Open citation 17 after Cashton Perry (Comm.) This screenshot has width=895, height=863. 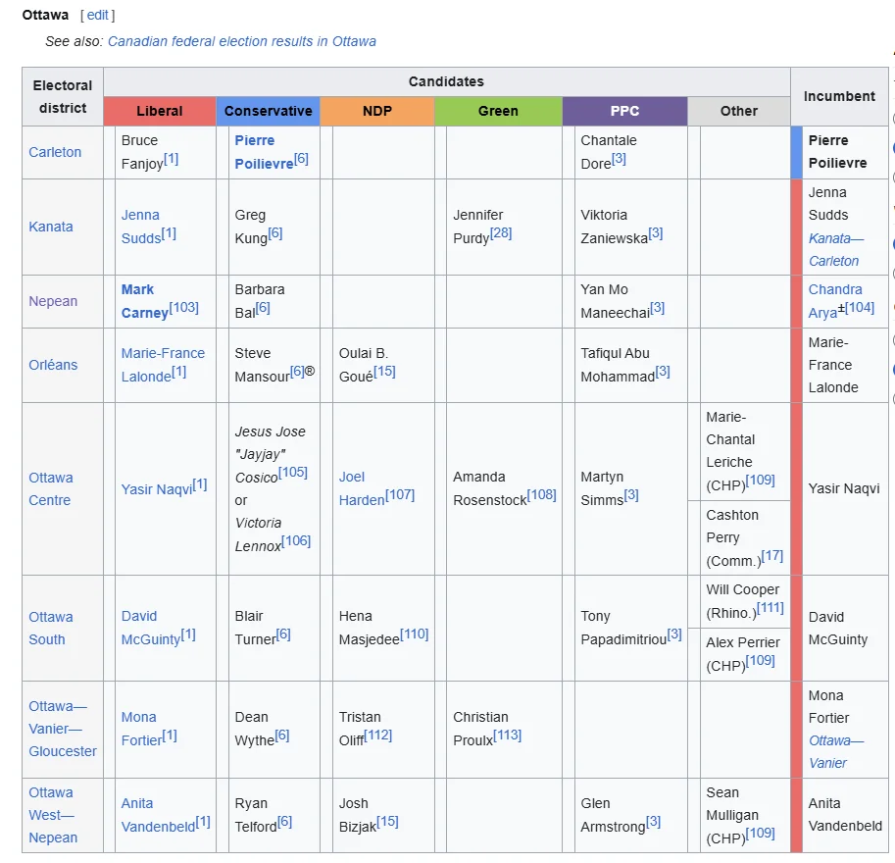click(x=771, y=556)
